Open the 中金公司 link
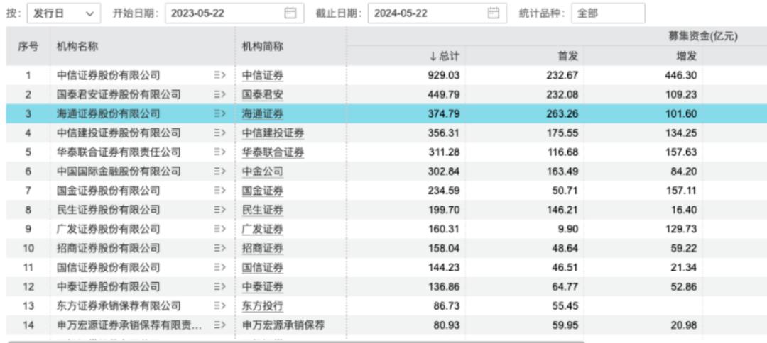 (x=263, y=171)
